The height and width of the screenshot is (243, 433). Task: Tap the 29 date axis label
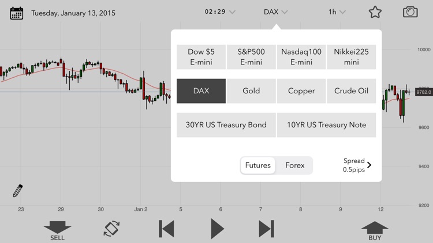click(61, 210)
